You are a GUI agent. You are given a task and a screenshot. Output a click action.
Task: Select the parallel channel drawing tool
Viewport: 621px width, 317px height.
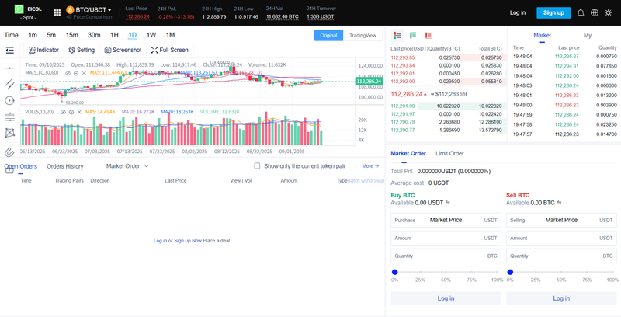(x=9, y=84)
